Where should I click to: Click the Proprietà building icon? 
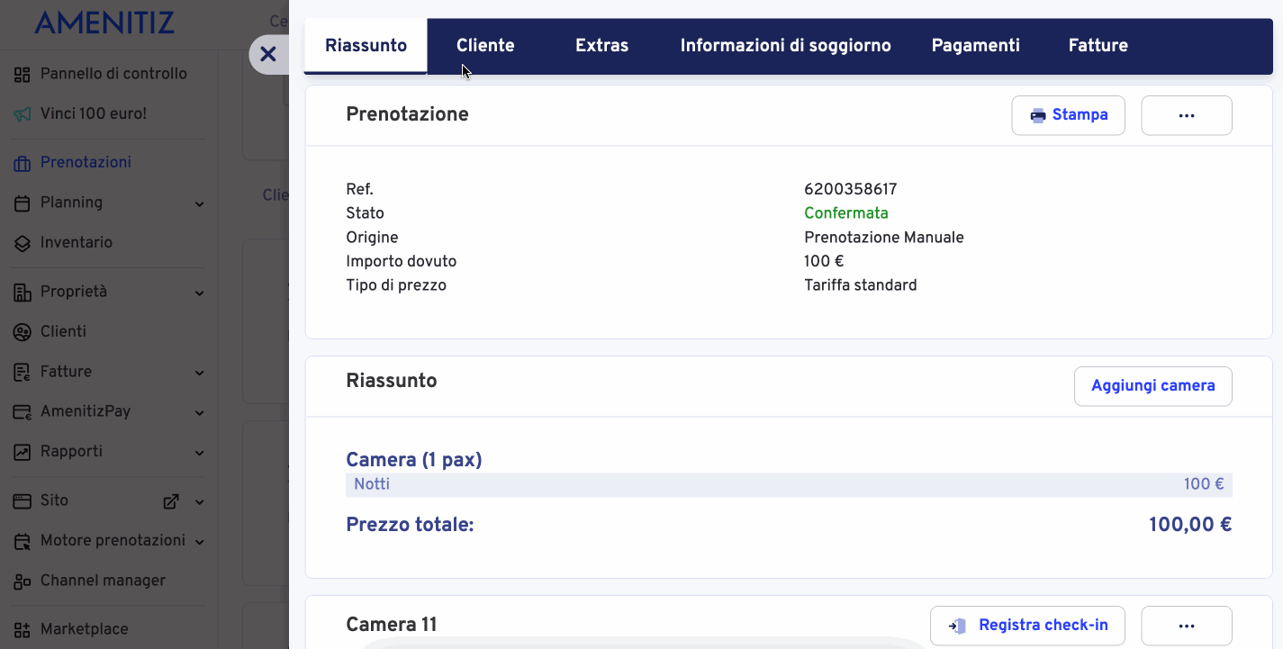[x=23, y=292]
